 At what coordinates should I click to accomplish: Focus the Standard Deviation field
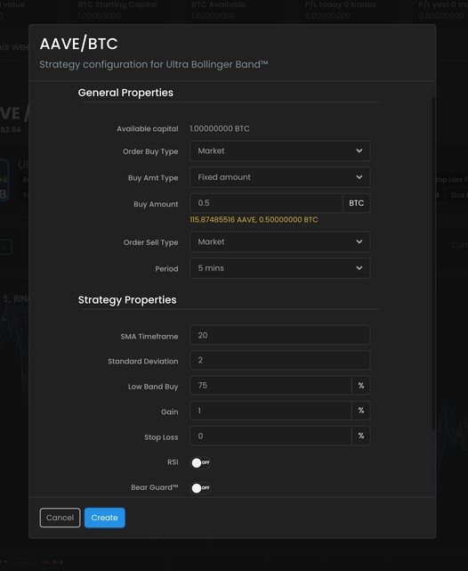tap(280, 360)
